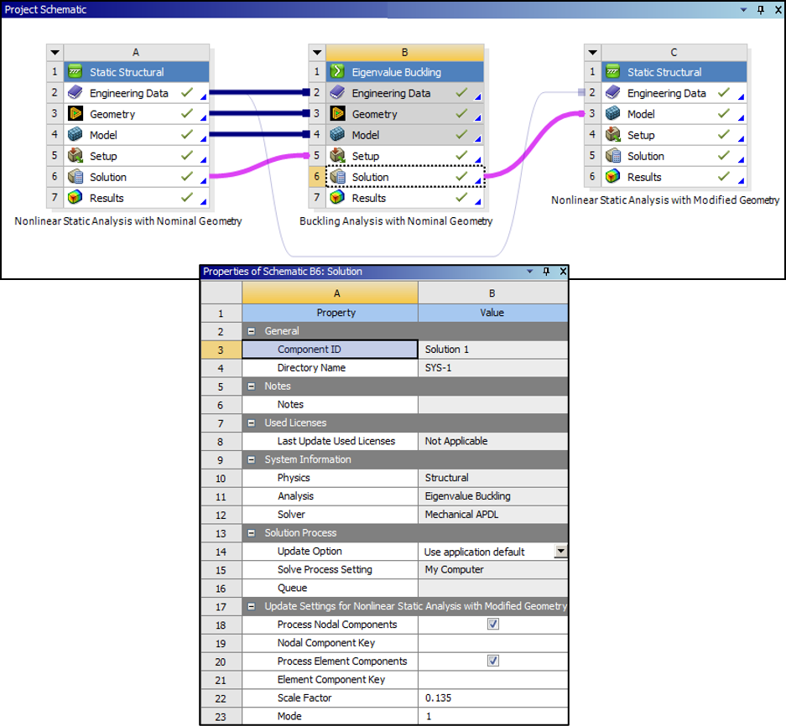Select Model cell in system C
Screen dimensions: 786x726
click(x=674, y=114)
